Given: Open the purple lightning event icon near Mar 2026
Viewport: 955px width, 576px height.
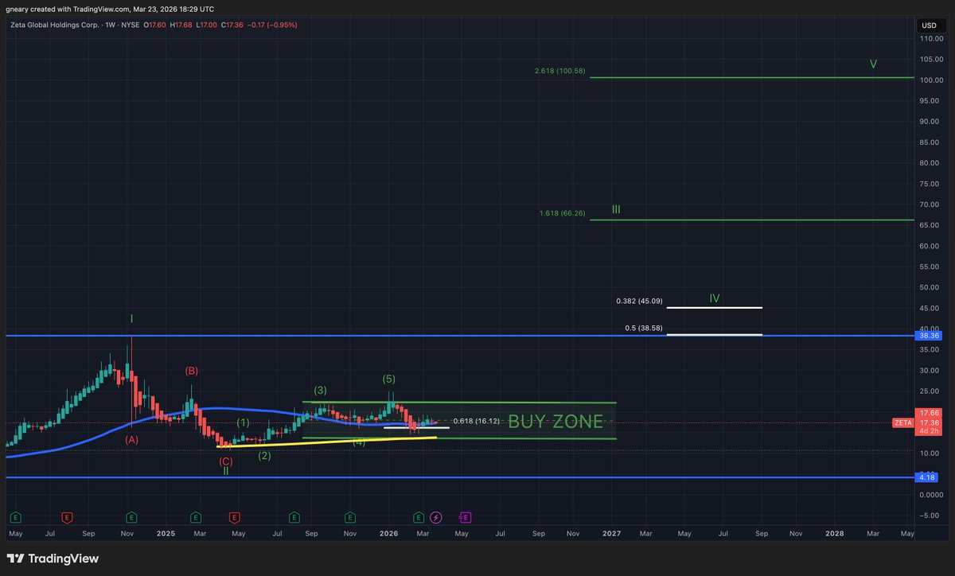Looking at the screenshot, I should (436, 517).
